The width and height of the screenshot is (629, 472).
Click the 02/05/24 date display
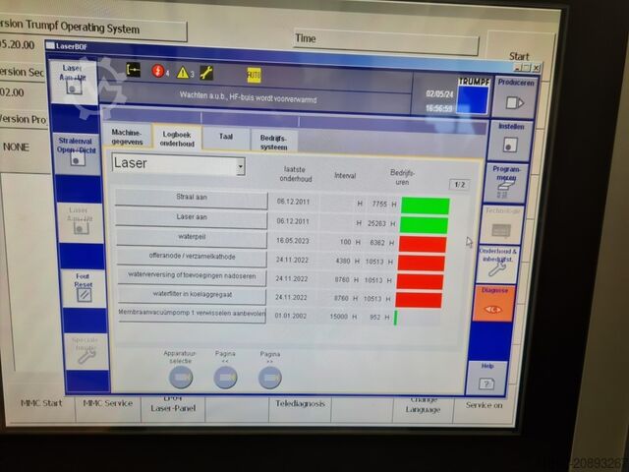[x=439, y=94]
